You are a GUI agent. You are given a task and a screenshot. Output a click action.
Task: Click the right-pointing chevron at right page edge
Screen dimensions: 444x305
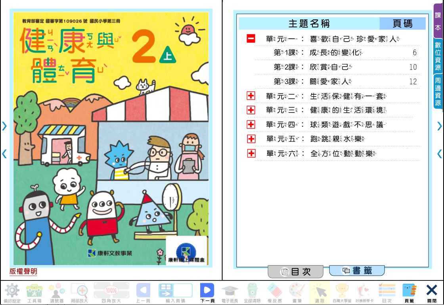[x=439, y=126]
